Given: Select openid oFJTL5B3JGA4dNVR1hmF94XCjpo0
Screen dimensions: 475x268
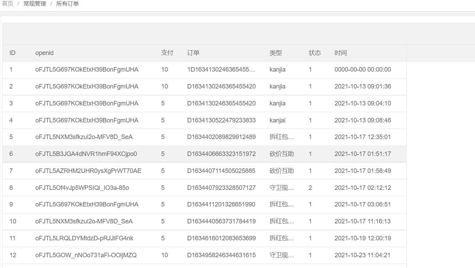Looking at the screenshot, I should tap(86, 154).
